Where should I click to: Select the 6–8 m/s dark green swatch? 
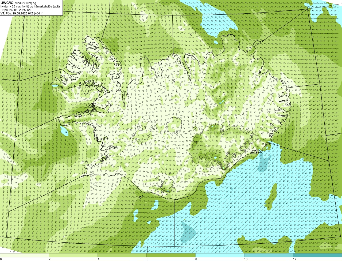(171, 255)
